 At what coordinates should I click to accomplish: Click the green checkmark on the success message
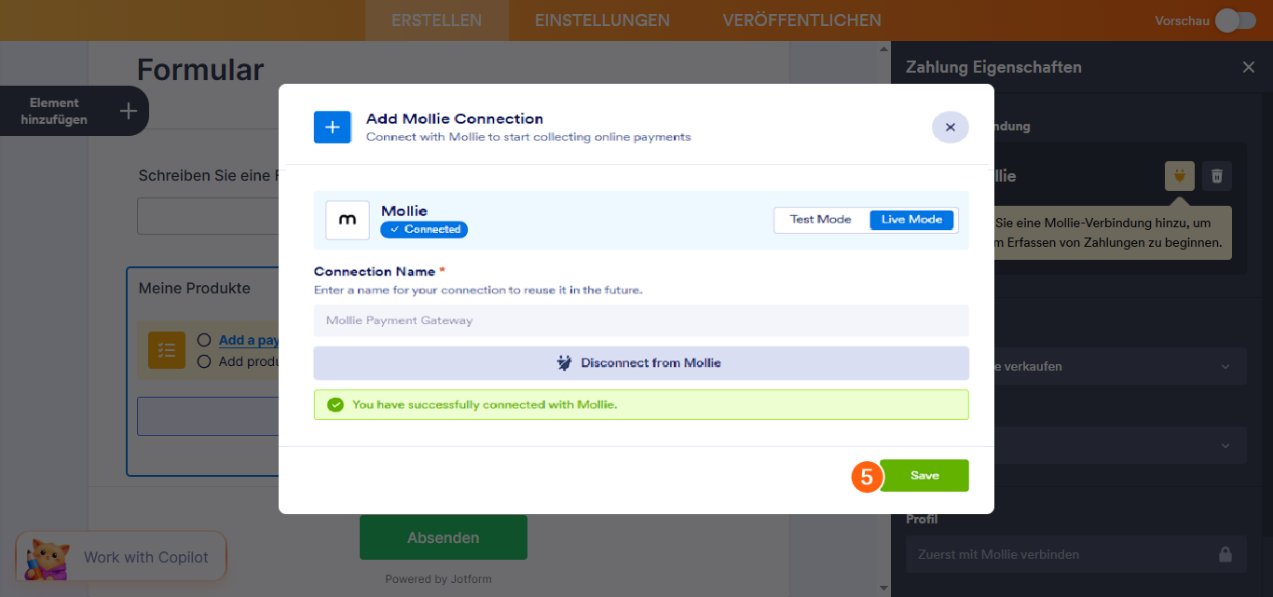click(336, 404)
